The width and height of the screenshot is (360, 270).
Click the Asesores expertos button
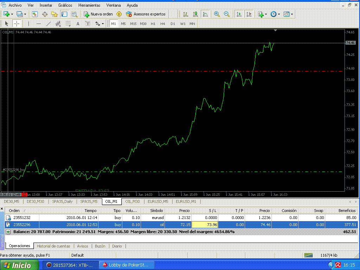(146, 14)
